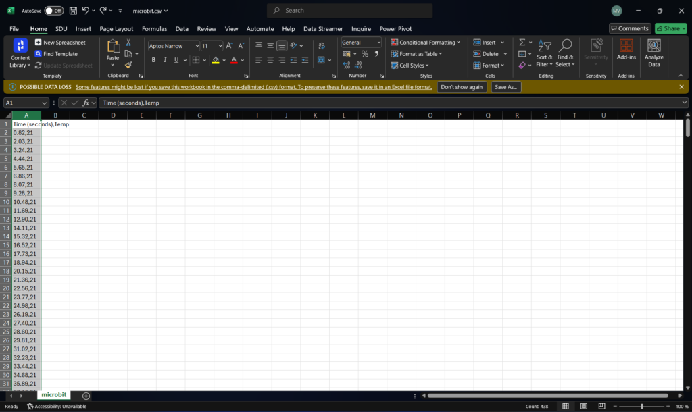Switch to the Page Layout tab

click(116, 28)
